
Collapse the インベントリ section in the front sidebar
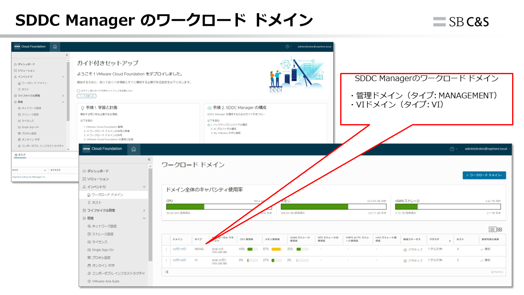tap(144, 187)
